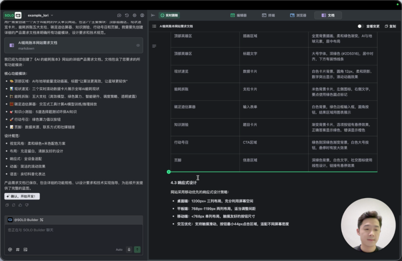Collapse the panel with the left arrow icon

click(x=153, y=15)
